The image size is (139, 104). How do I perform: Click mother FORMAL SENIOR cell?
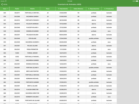click(x=32, y=53)
